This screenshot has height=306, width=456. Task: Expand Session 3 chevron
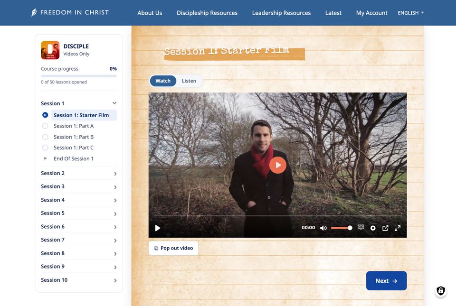click(115, 187)
